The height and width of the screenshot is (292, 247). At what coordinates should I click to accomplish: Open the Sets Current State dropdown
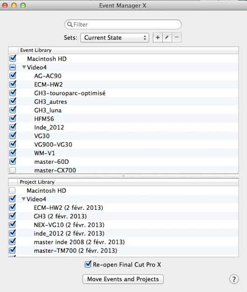coord(115,38)
